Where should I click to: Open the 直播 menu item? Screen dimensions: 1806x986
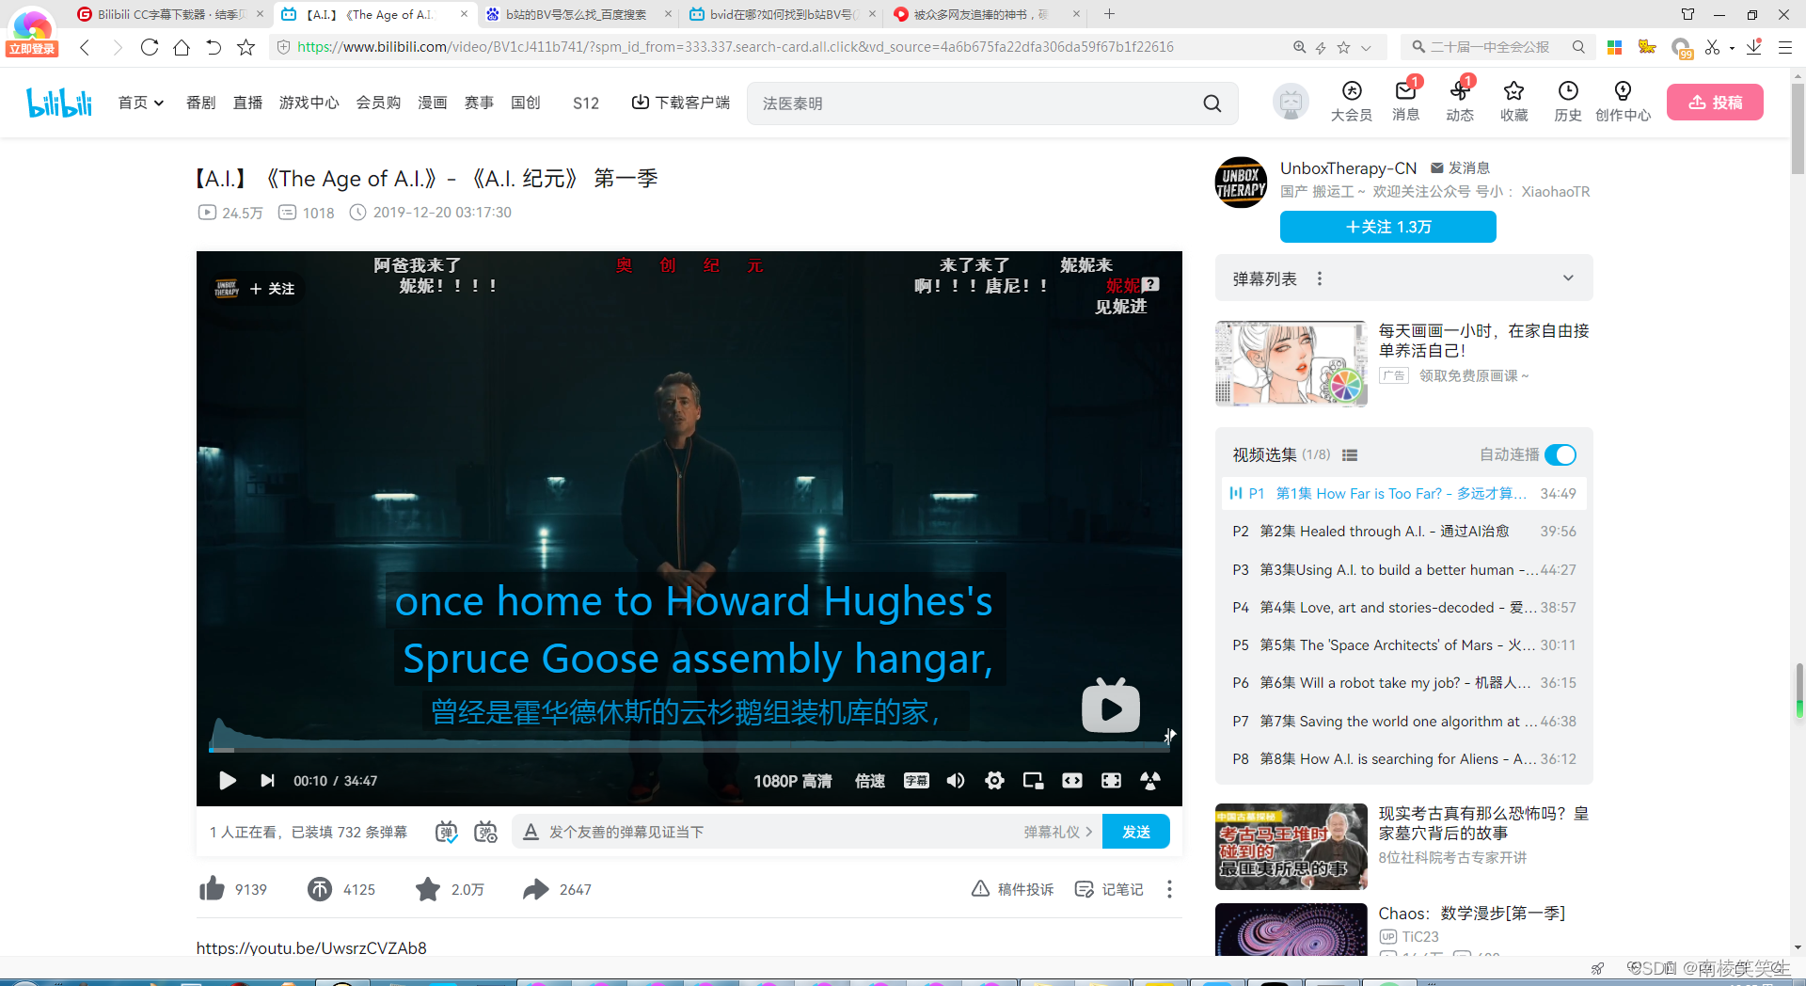click(247, 103)
